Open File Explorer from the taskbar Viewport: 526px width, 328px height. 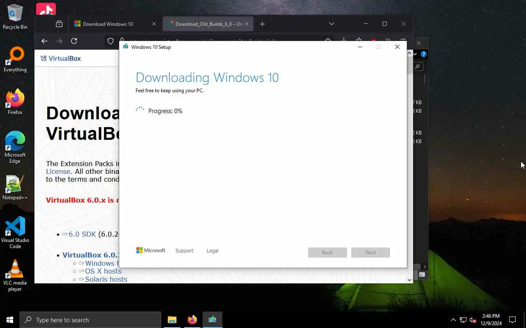[x=172, y=320]
